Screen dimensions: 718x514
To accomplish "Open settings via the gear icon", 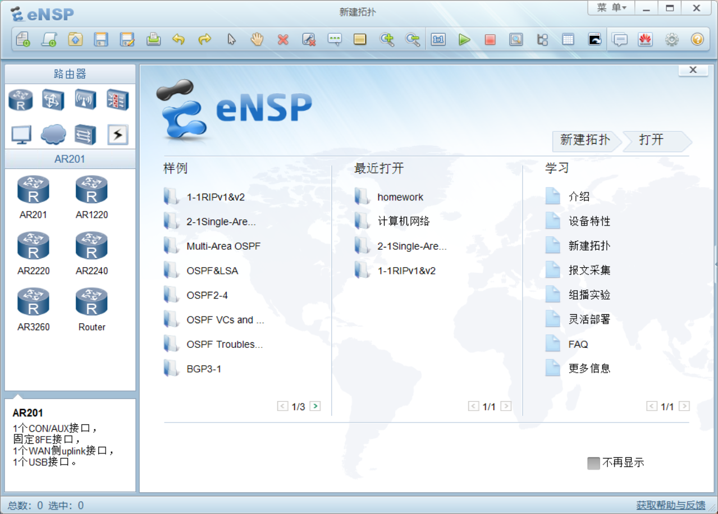I will point(671,39).
